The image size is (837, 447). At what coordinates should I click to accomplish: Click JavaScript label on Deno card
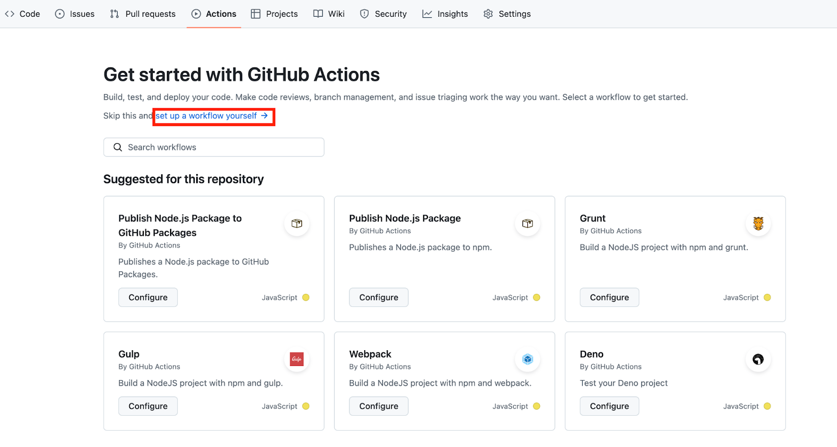click(741, 406)
